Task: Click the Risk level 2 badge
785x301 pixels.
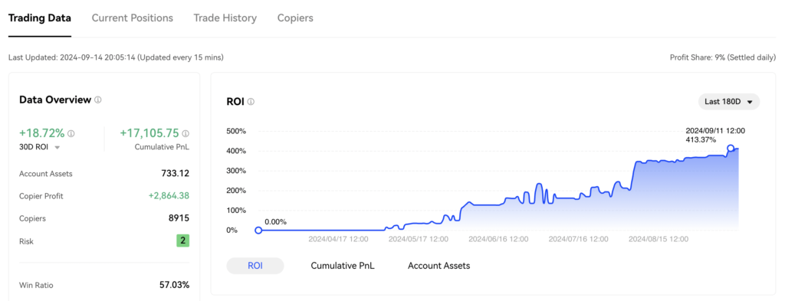Action: (182, 241)
